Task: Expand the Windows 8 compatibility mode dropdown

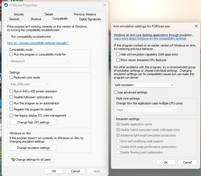Action: pos(40,61)
